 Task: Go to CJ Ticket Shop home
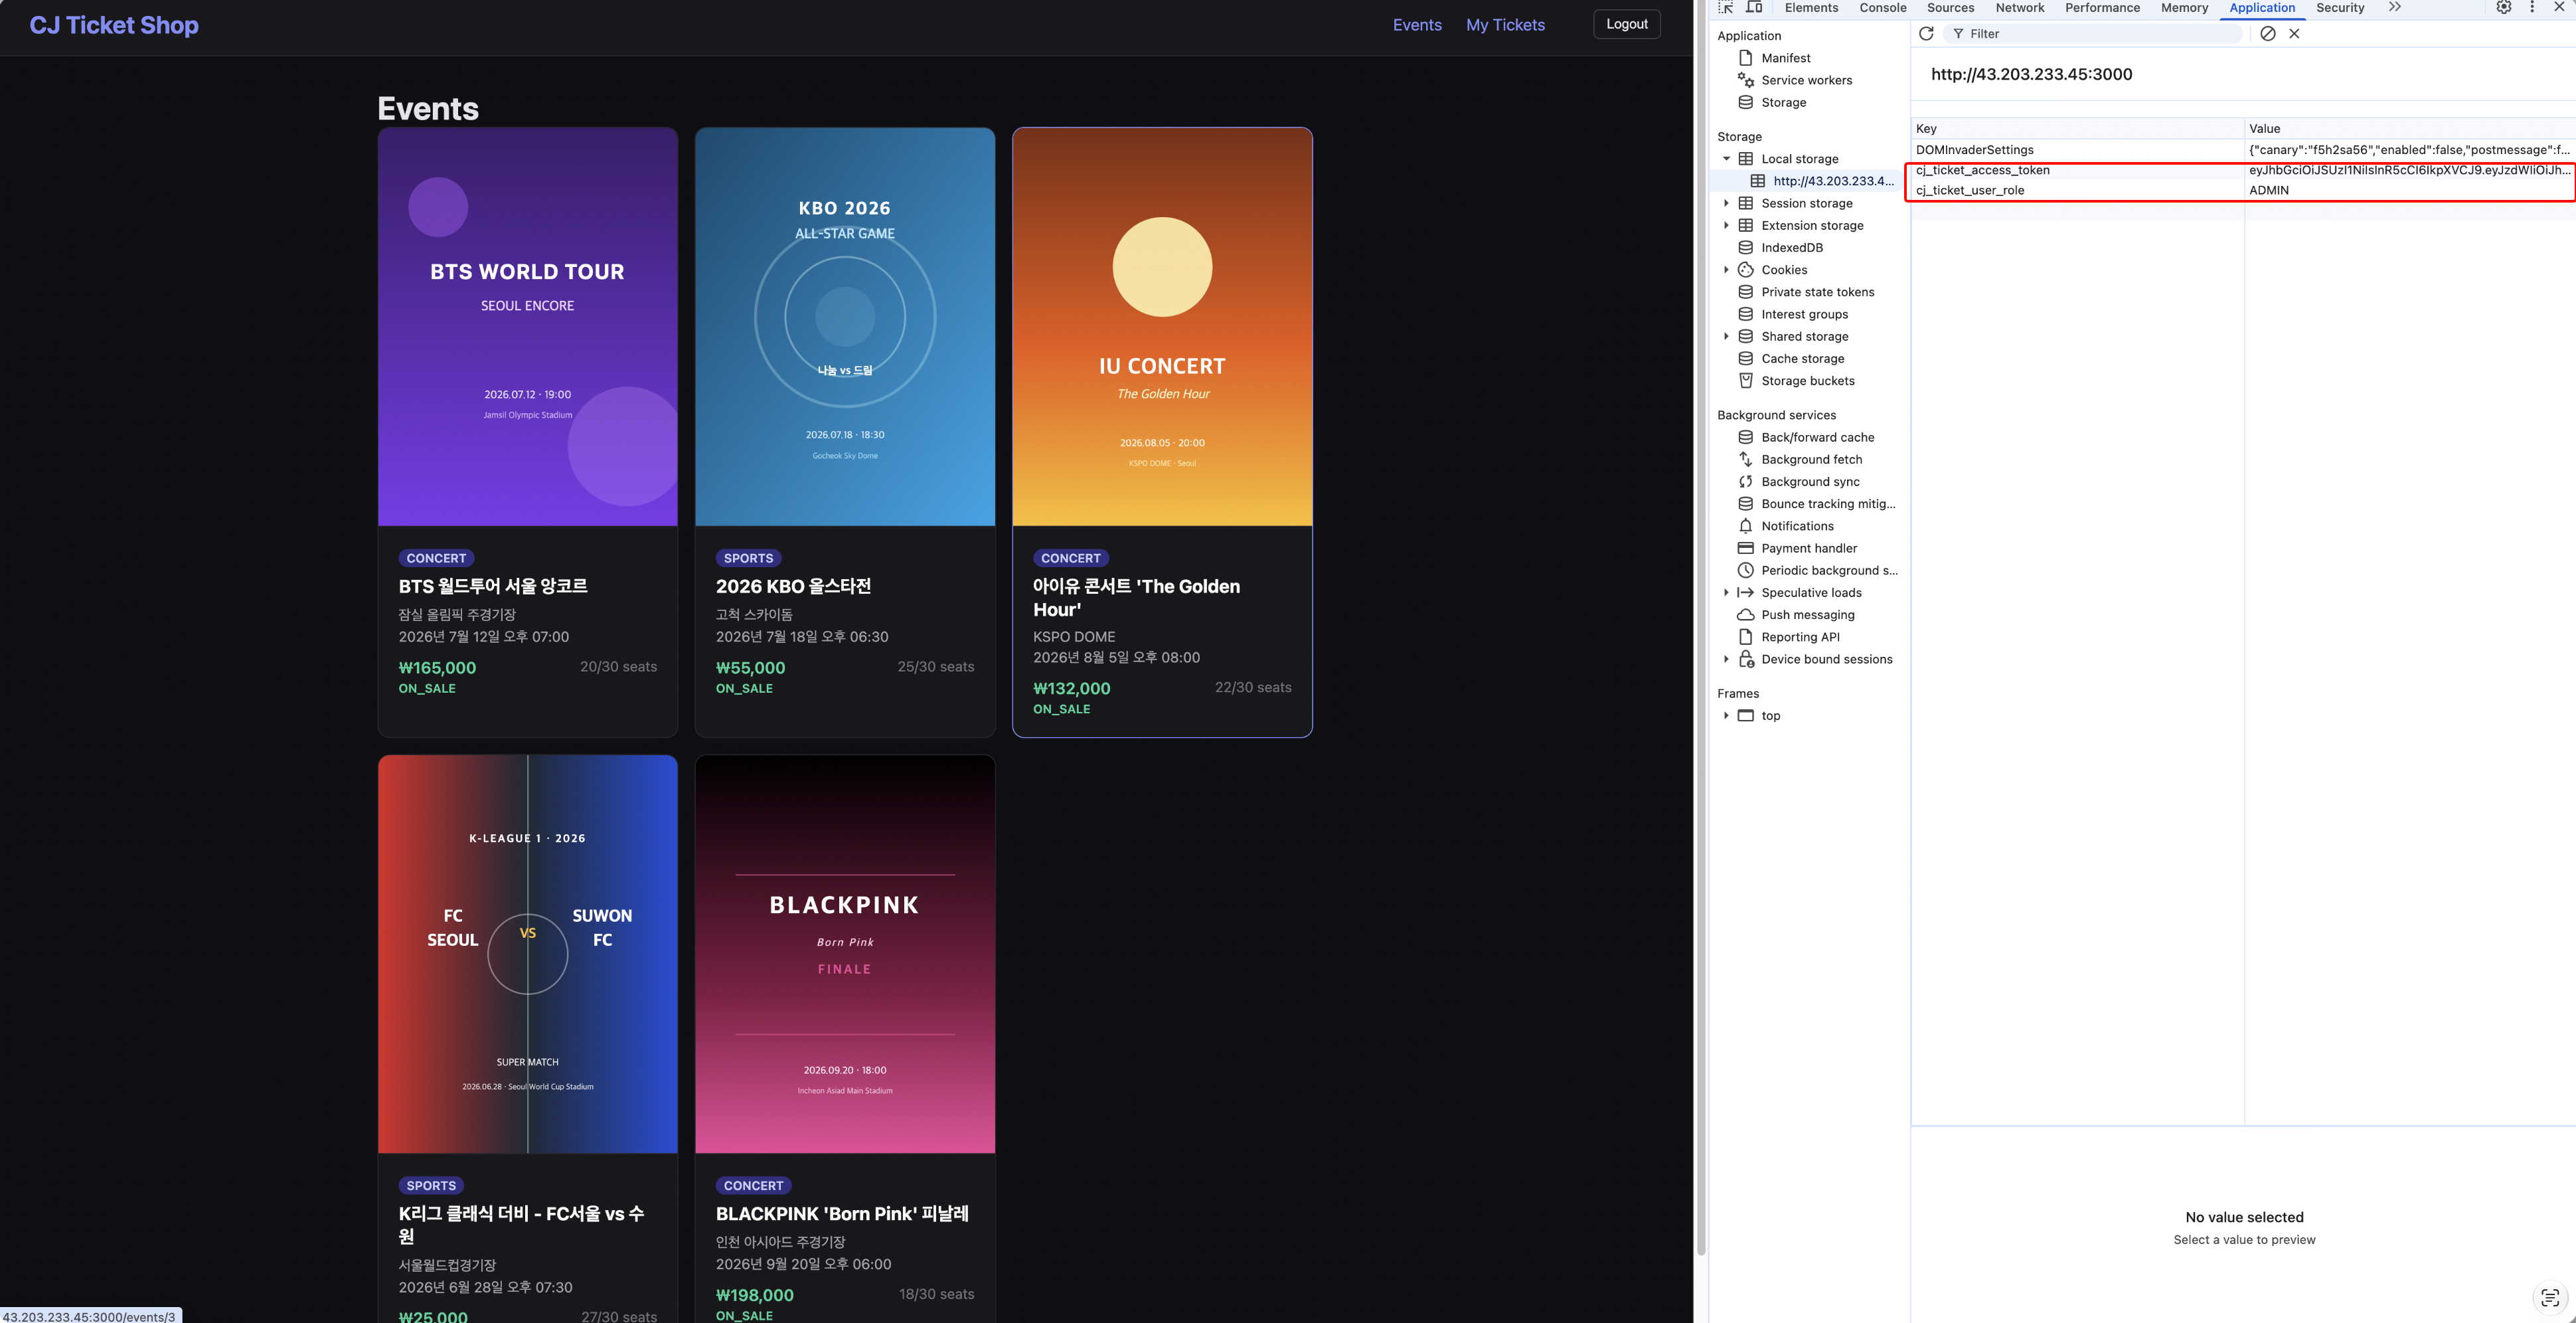tap(114, 25)
